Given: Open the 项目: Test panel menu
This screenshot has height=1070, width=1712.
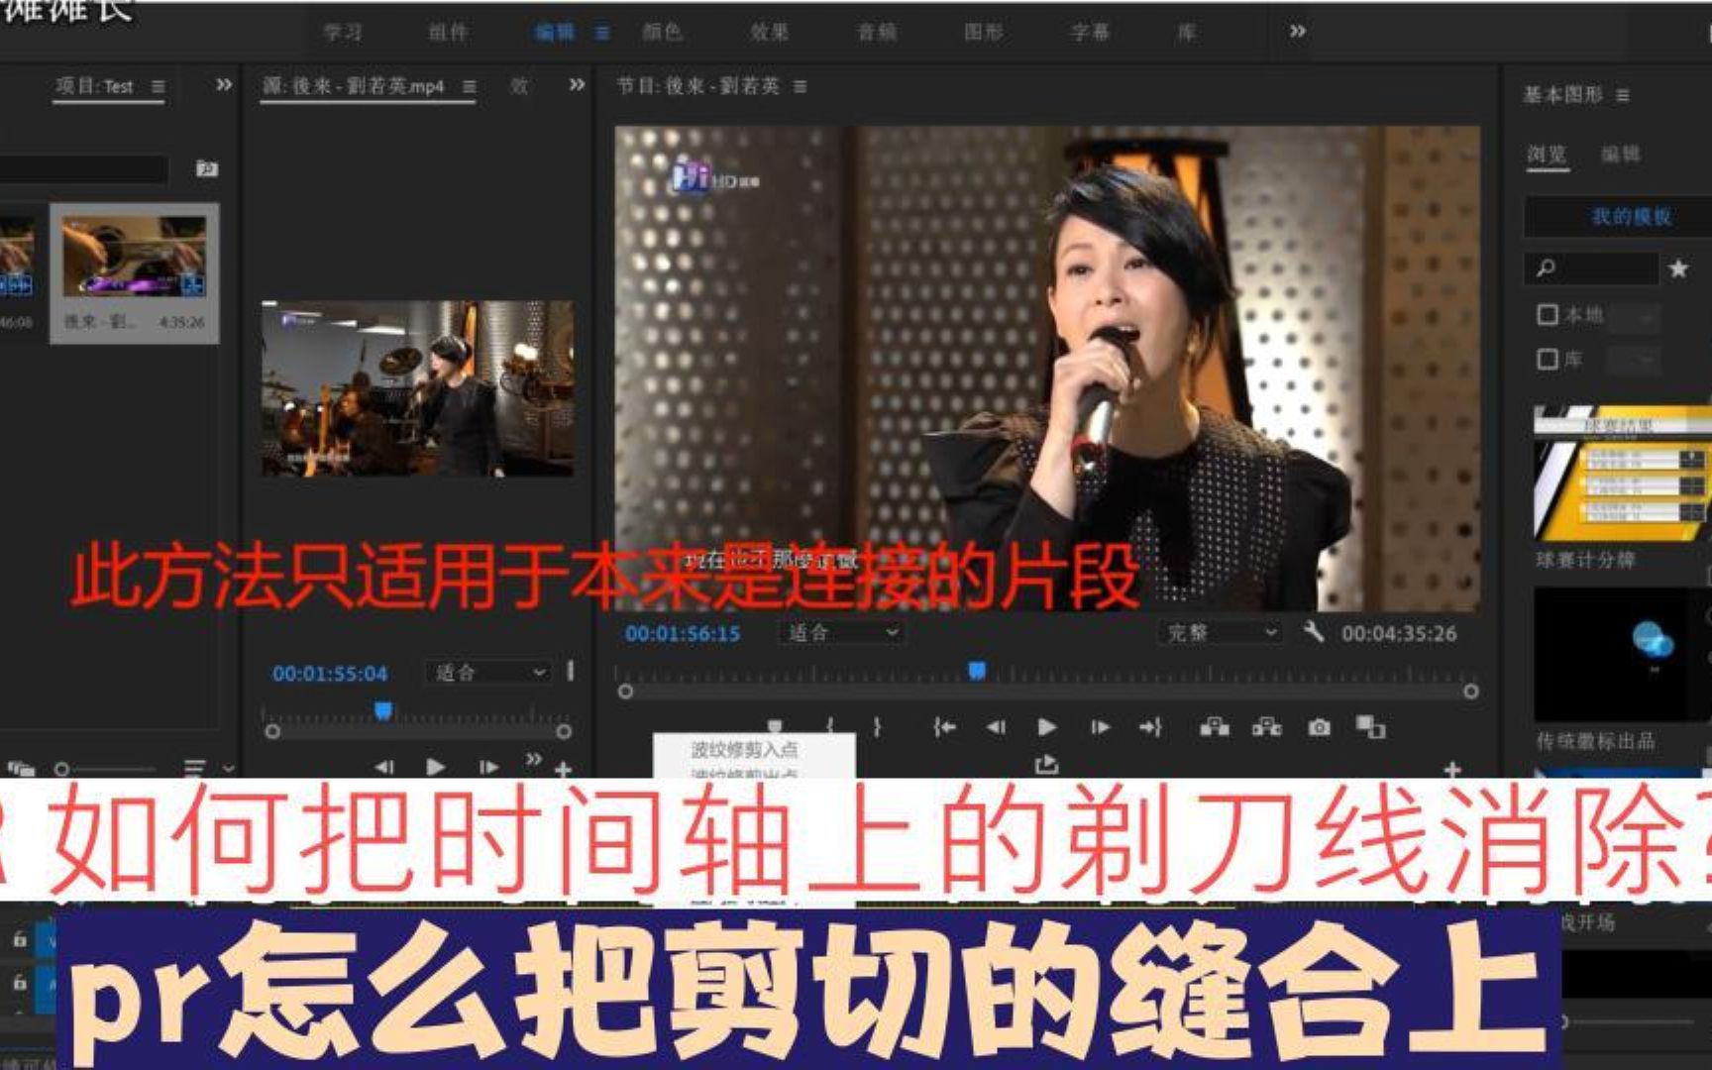Looking at the screenshot, I should [159, 87].
